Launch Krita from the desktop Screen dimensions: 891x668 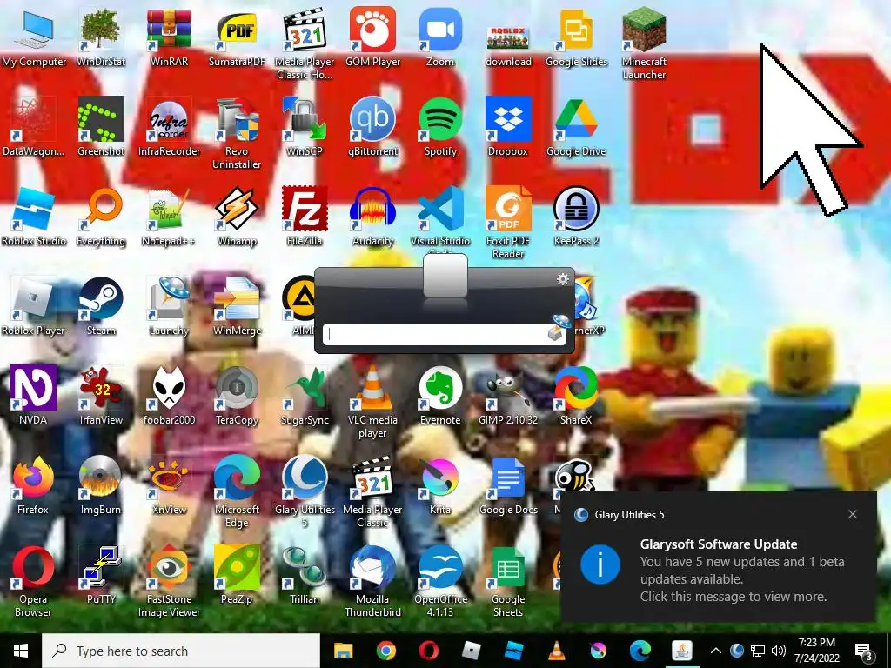(x=440, y=485)
